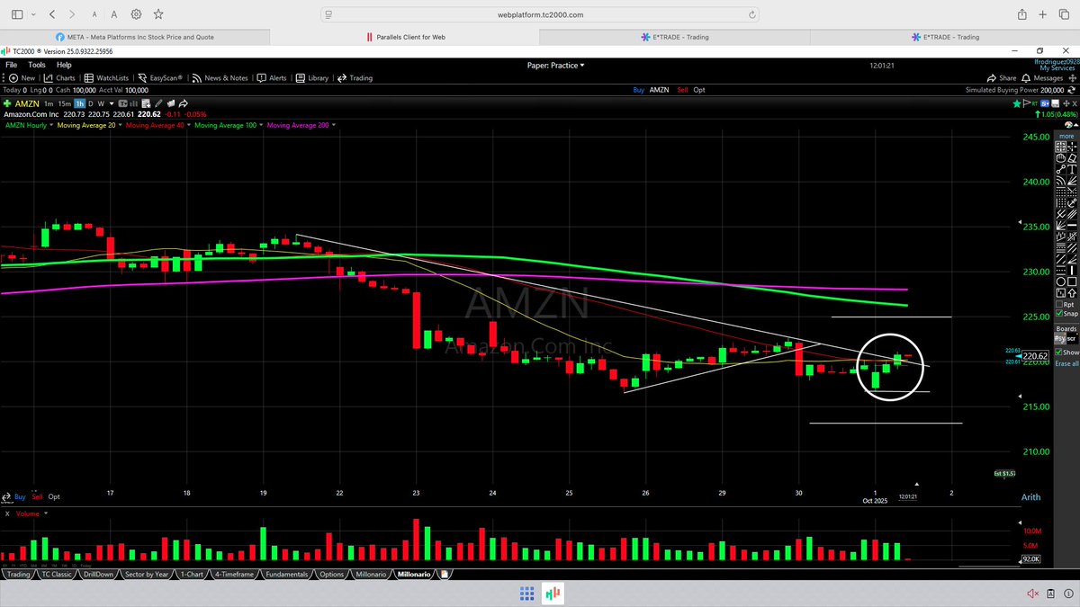Image resolution: width=1080 pixels, height=607 pixels.
Task: Open Messages bell icon
Action: pyautogui.click(x=1026, y=78)
